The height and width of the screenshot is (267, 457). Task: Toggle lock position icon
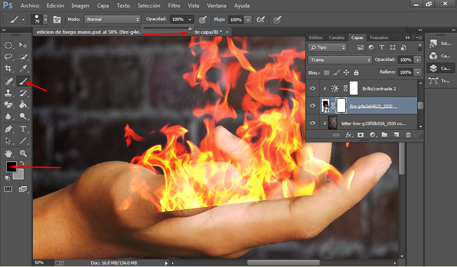[346, 72]
